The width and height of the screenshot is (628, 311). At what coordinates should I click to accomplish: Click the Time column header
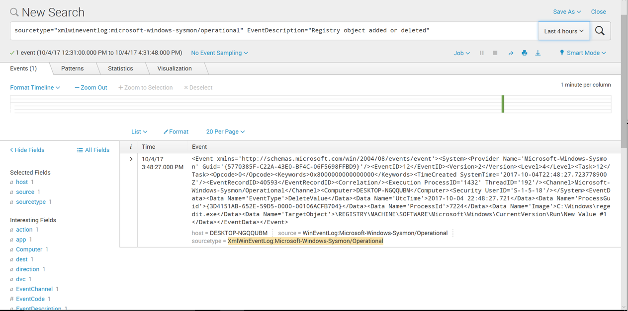click(148, 147)
